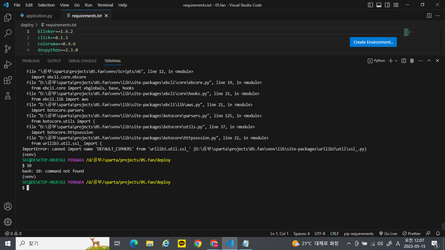Switch to the DEBUG CONSOLE tab
445x250 pixels.
pyautogui.click(x=82, y=61)
